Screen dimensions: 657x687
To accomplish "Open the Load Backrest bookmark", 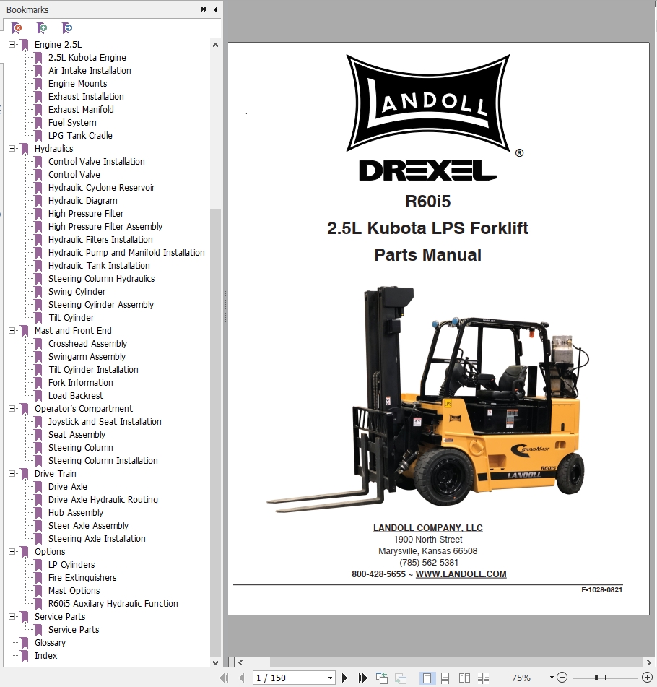I will click(76, 396).
